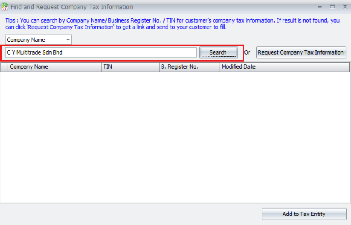Click the empty results grid area
351x225 pixels.
pos(175,137)
